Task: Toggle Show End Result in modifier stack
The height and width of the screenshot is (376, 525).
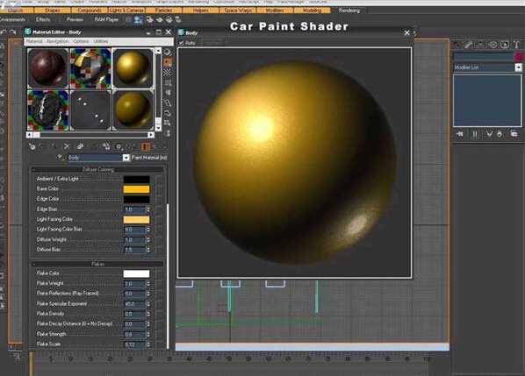Action: pyautogui.click(x=475, y=134)
